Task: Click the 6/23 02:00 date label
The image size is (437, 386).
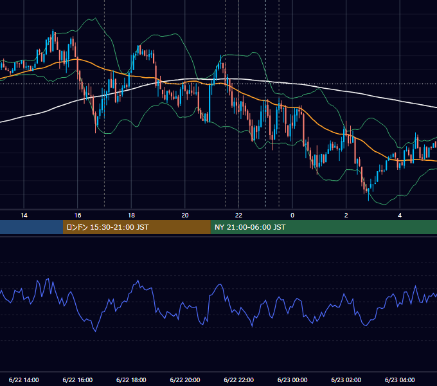Action: 346,380
